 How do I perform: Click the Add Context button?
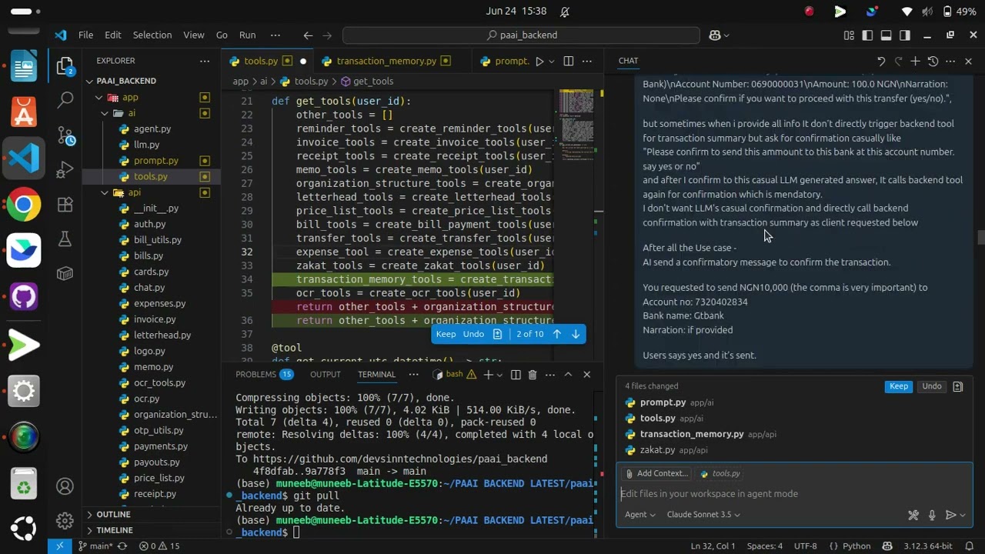point(656,474)
